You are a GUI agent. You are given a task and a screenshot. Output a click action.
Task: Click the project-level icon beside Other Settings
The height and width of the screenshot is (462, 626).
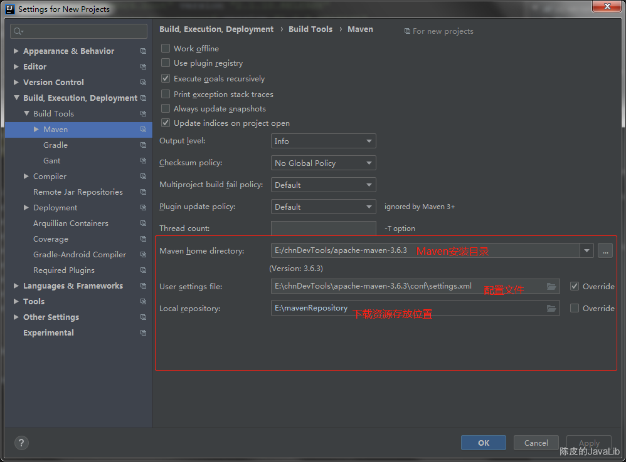143,317
